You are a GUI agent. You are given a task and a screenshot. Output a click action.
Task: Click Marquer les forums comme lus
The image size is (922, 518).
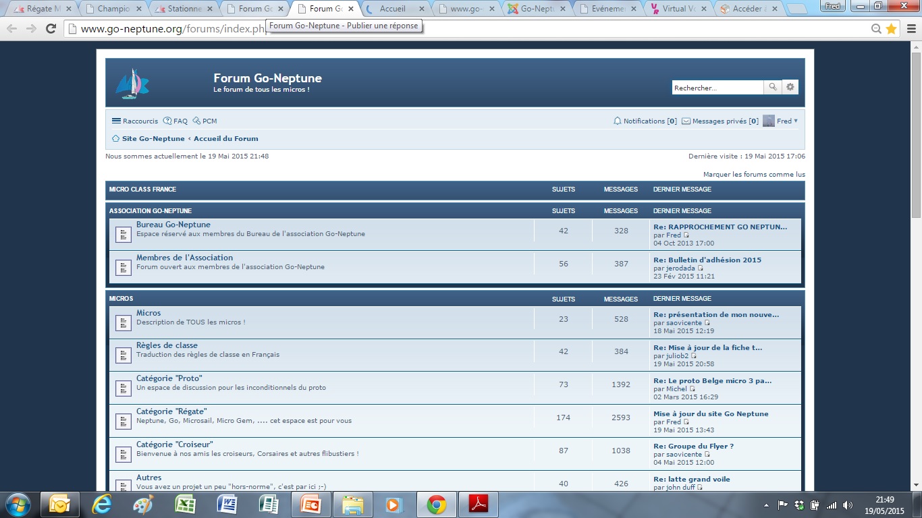pyautogui.click(x=754, y=174)
